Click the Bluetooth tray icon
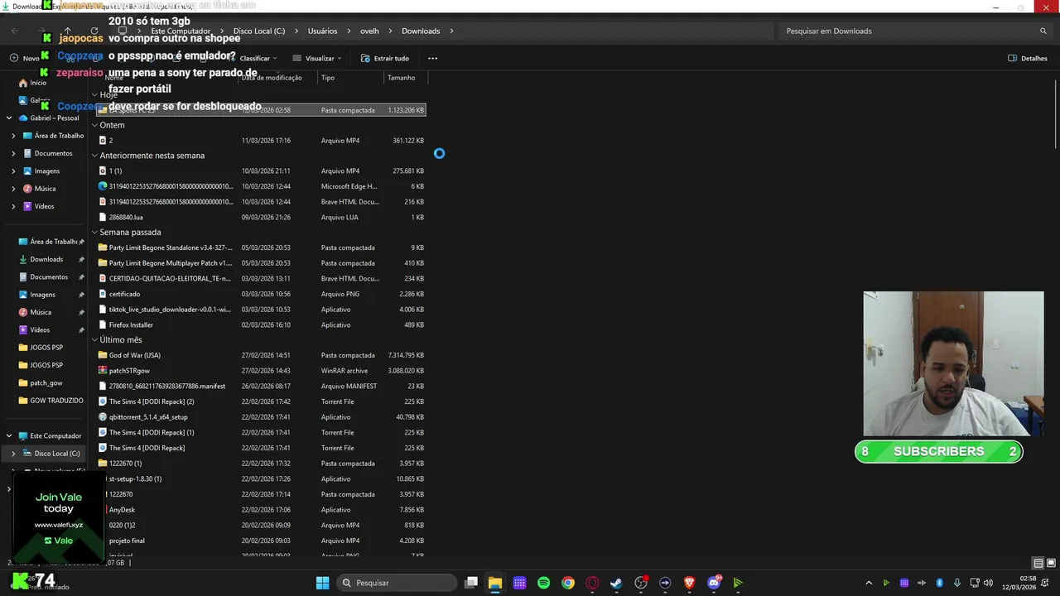Viewport: 1060px width, 596px height. pyautogui.click(x=940, y=583)
